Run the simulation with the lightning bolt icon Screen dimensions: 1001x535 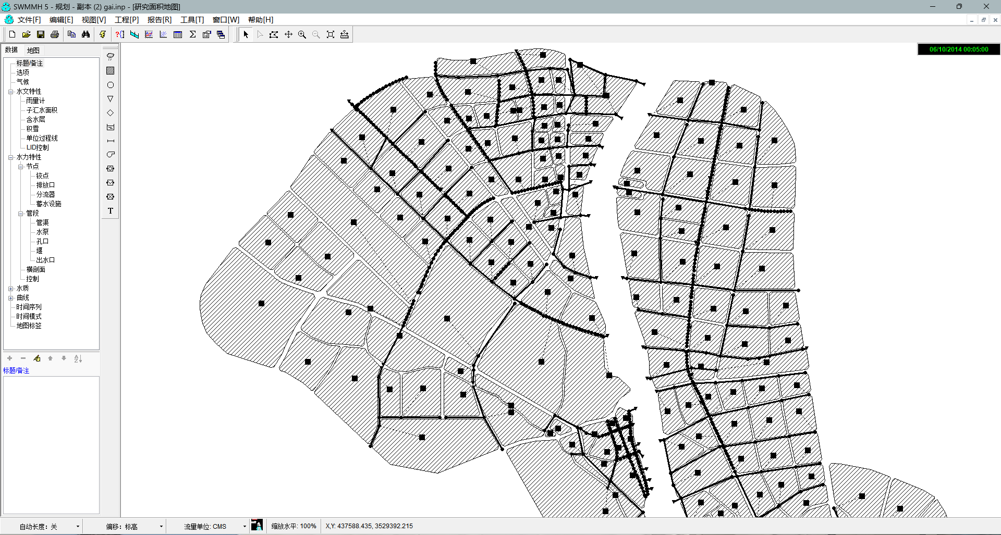(x=103, y=34)
